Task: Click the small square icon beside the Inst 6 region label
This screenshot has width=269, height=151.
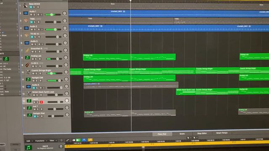Action: tap(61, 146)
